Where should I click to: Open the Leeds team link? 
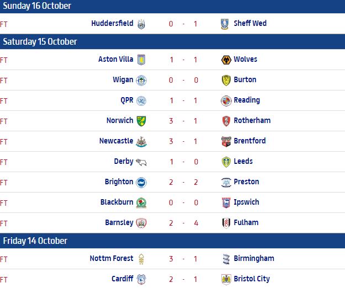[243, 161]
